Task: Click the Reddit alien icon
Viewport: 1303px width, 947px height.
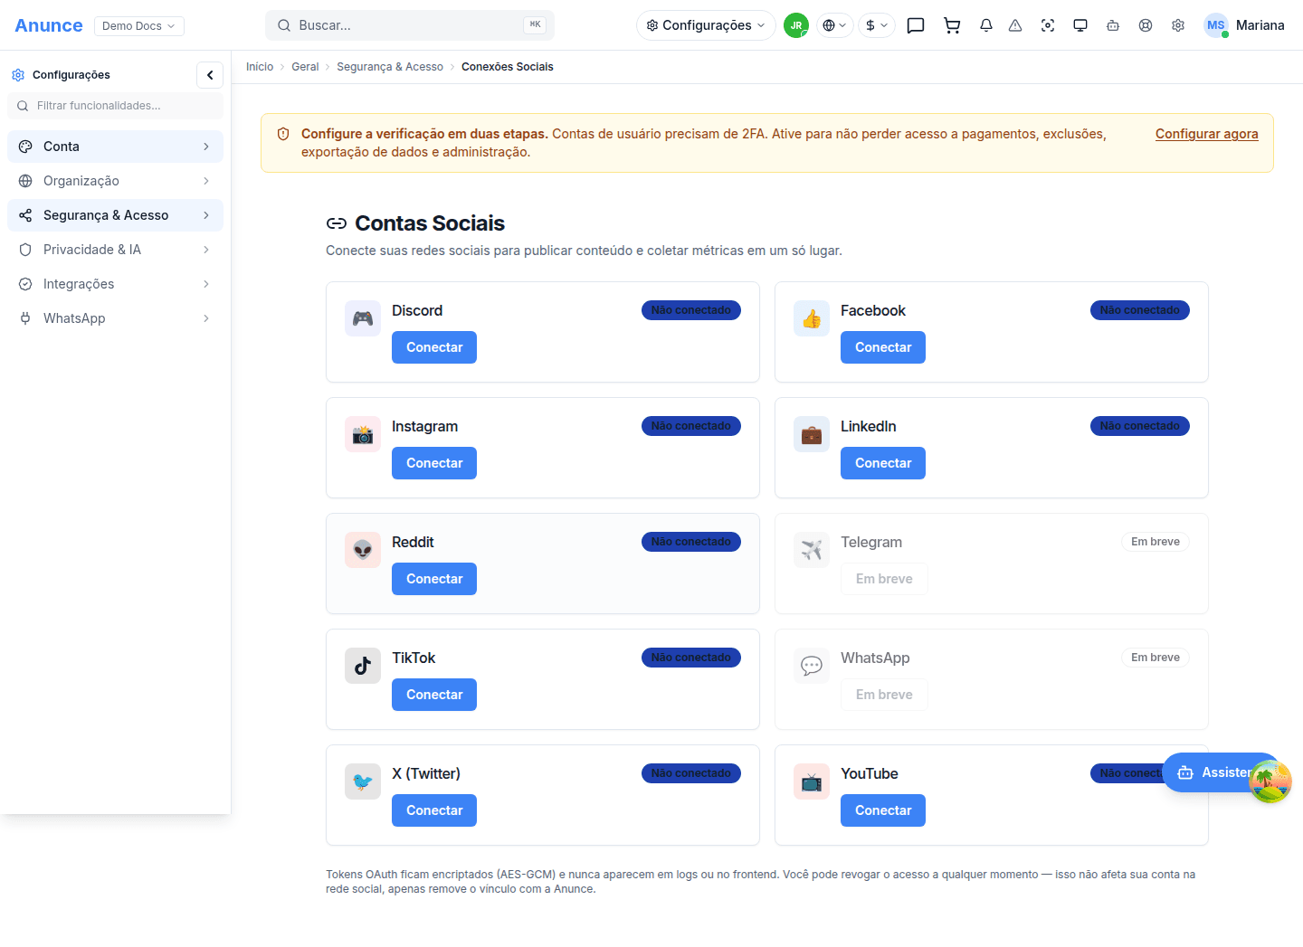Action: [x=363, y=550]
